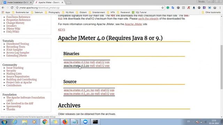Open the green Grammarly extension icon
223x125 pixels.
coord(168,8)
